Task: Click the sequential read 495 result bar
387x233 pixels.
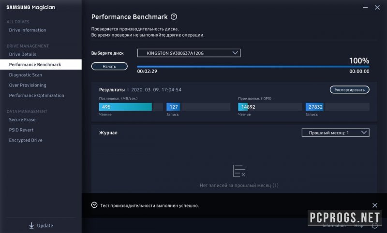Action: [x=125, y=107]
